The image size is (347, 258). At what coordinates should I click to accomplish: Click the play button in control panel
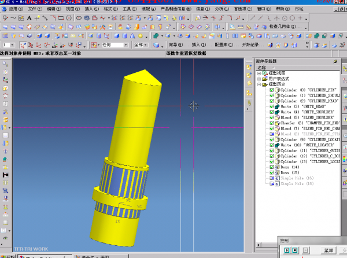point(287,250)
